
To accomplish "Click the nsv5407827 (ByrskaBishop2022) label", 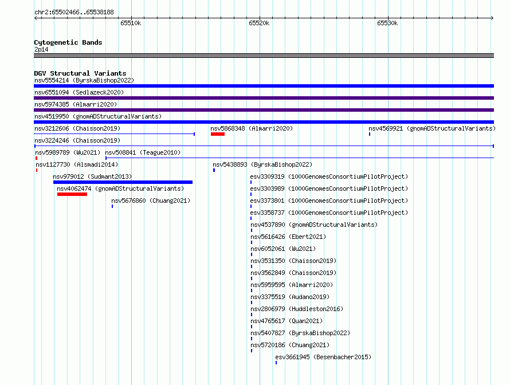I will [x=300, y=333].
